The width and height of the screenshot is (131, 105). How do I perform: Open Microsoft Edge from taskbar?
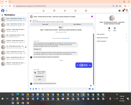click(x=18, y=94)
